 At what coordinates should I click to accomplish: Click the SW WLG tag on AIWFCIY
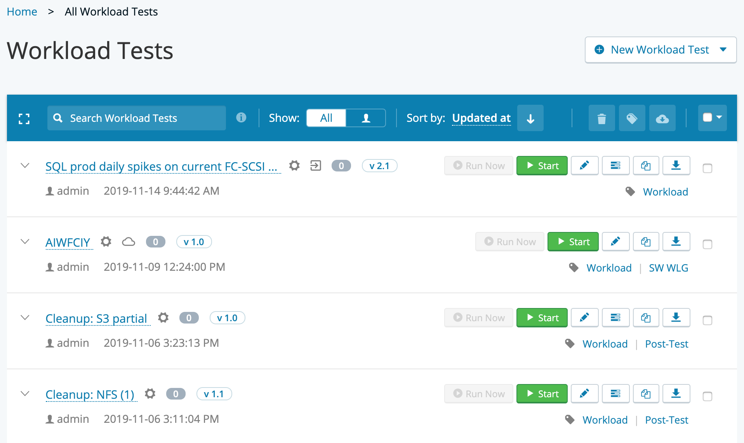click(668, 268)
